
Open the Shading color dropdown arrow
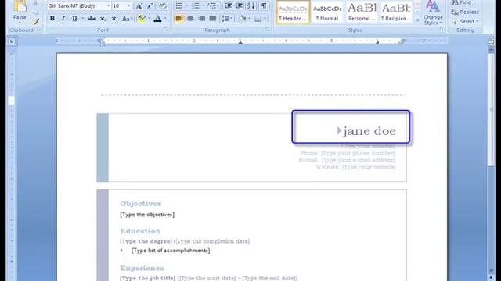[249, 19]
